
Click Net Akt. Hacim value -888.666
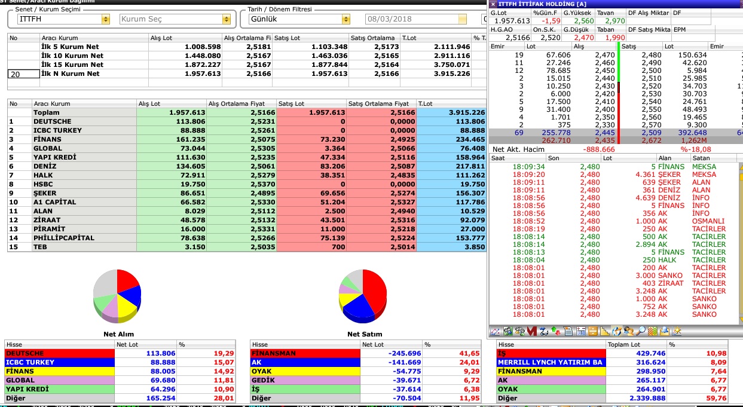598,149
